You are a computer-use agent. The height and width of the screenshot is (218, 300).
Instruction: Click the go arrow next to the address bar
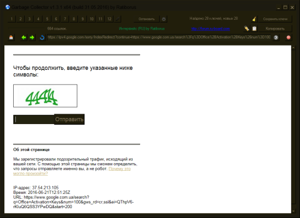pyautogui.click(x=276, y=37)
